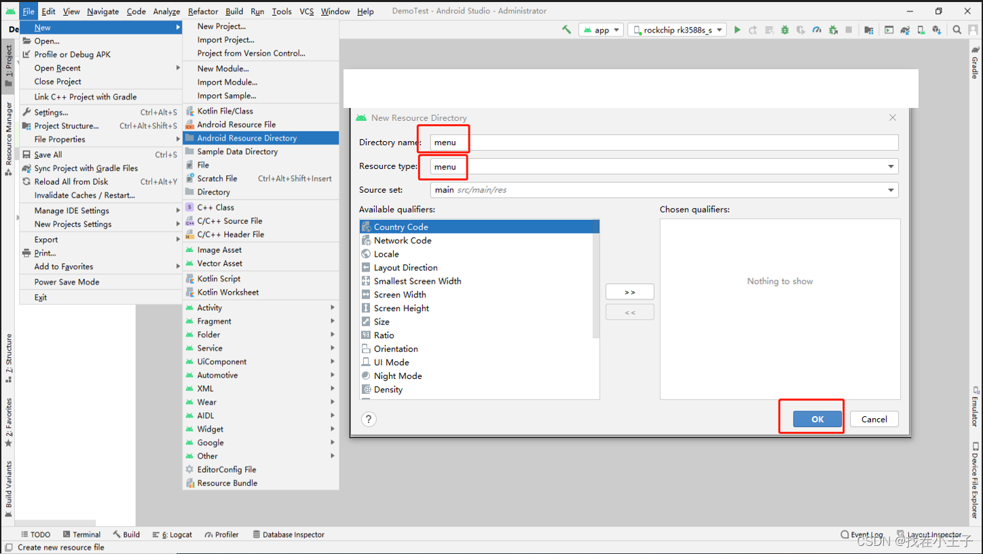Open the Build tool window tab
The image size is (983, 554).
[x=127, y=534]
